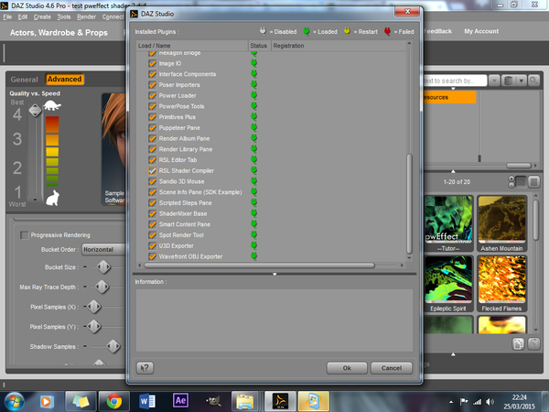The height and width of the screenshot is (412, 549).
Task: Open the Bucket Order Horizontal dropdown
Action: (103, 249)
